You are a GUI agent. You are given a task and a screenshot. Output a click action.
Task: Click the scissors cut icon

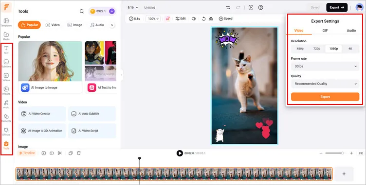tap(60, 153)
